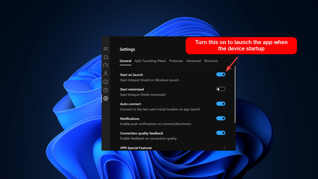Click 'Enable feedback on connection quality' text
Image resolution: width=318 pixels, height=179 pixels.
click(x=148, y=139)
